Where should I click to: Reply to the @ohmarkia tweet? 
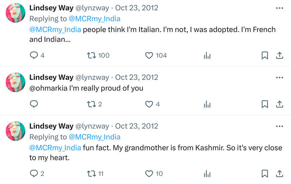[34, 104]
